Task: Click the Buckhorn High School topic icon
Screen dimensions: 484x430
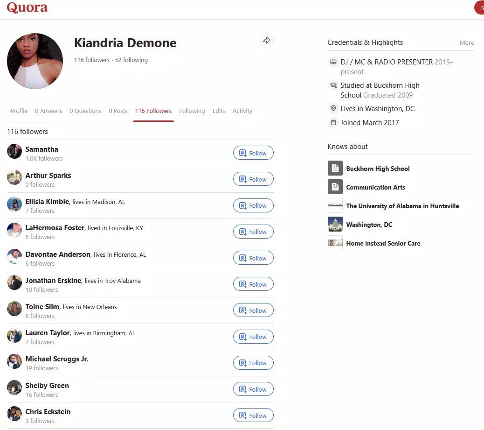Action: pyautogui.click(x=335, y=168)
